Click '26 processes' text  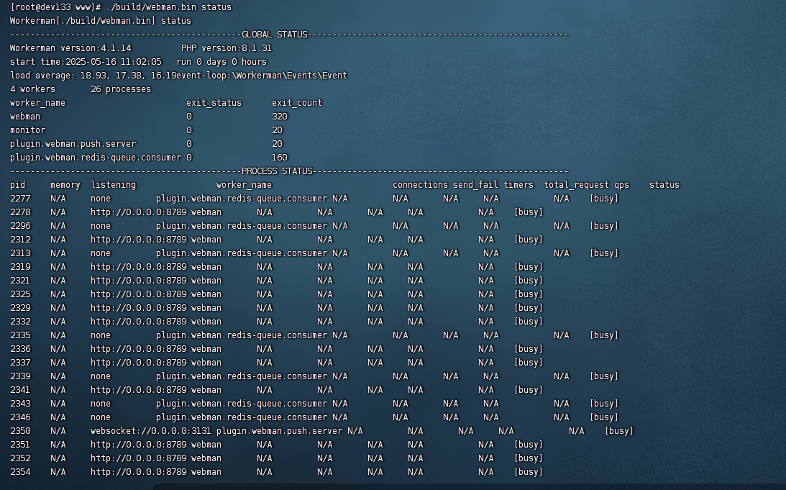tap(121, 89)
